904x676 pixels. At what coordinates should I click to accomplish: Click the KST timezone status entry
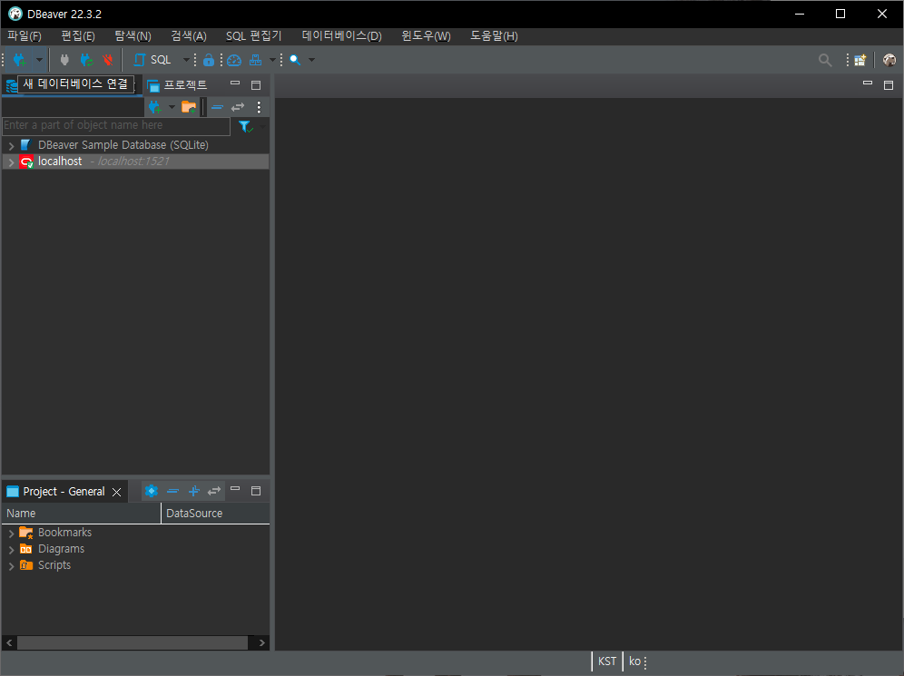tap(607, 661)
